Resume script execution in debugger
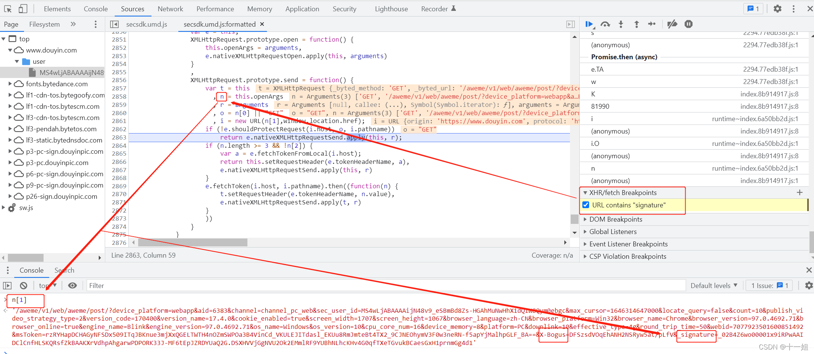The image size is (814, 354). [x=589, y=24]
